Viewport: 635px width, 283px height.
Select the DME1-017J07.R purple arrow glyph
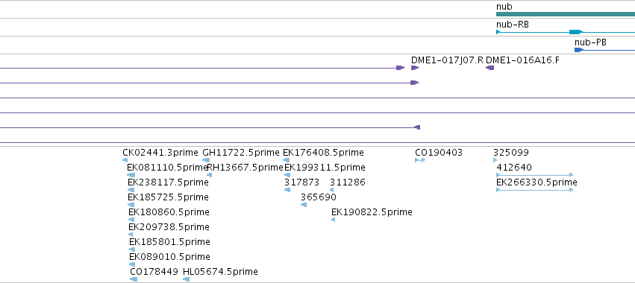[x=414, y=68]
